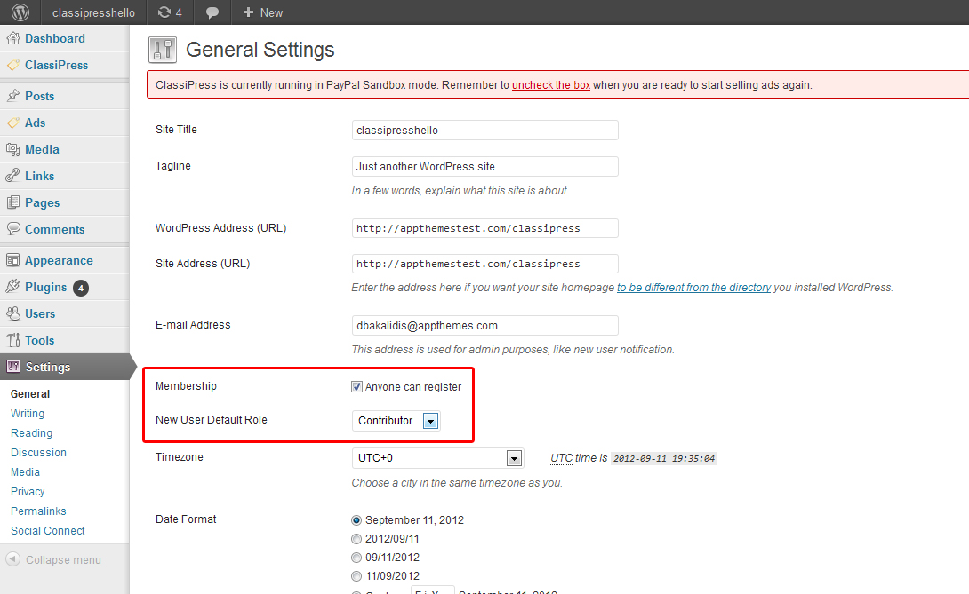Click the Plugins update count badge
Screen dimensions: 969x594
(80, 288)
